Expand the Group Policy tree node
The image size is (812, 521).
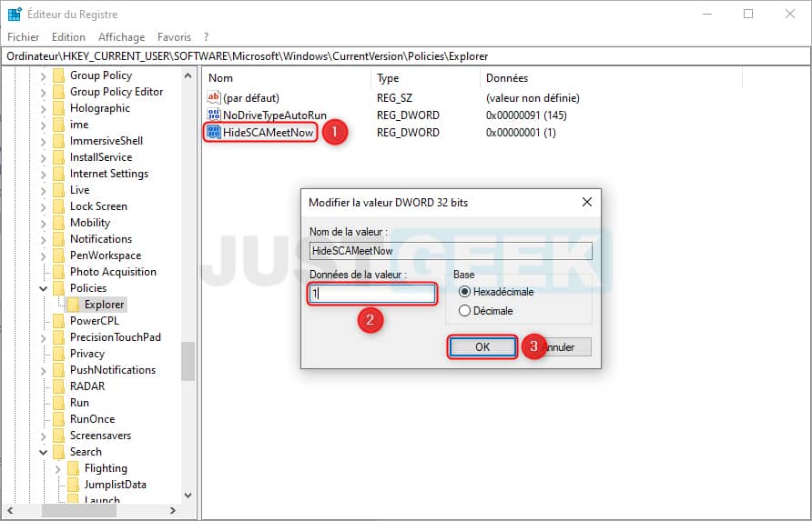[44, 76]
